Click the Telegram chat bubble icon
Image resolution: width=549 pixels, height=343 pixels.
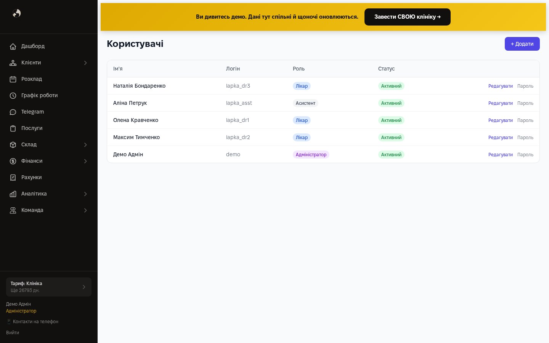(13, 112)
